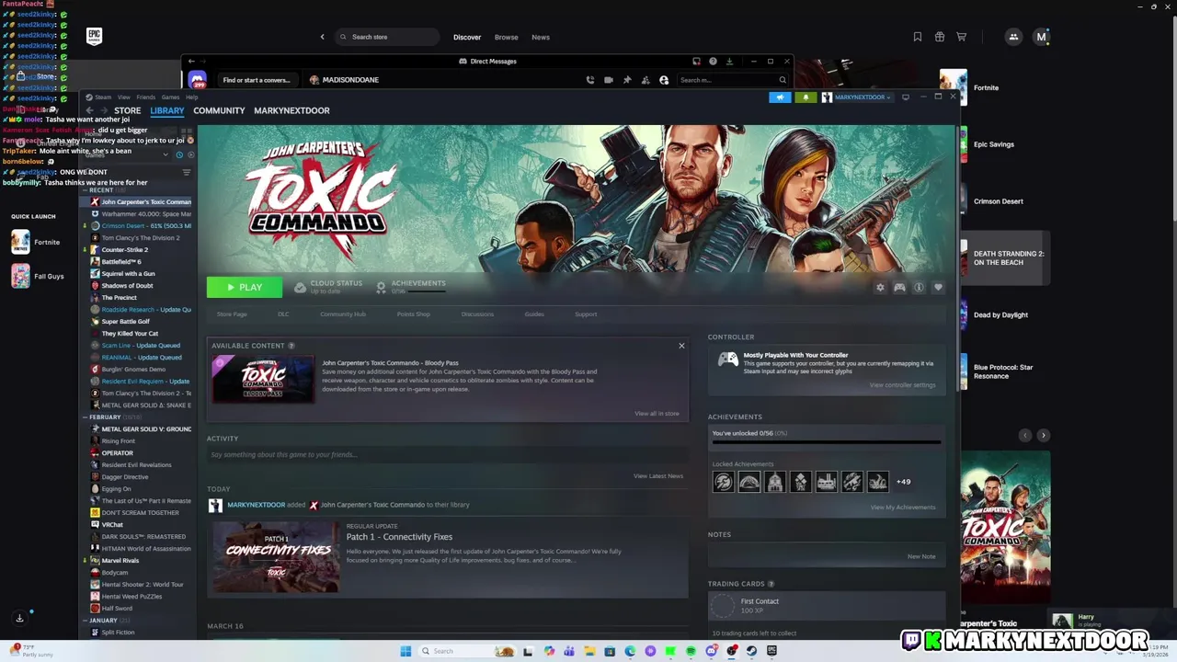1177x662 pixels.
Task: Open View controller settings link
Action: click(x=902, y=385)
